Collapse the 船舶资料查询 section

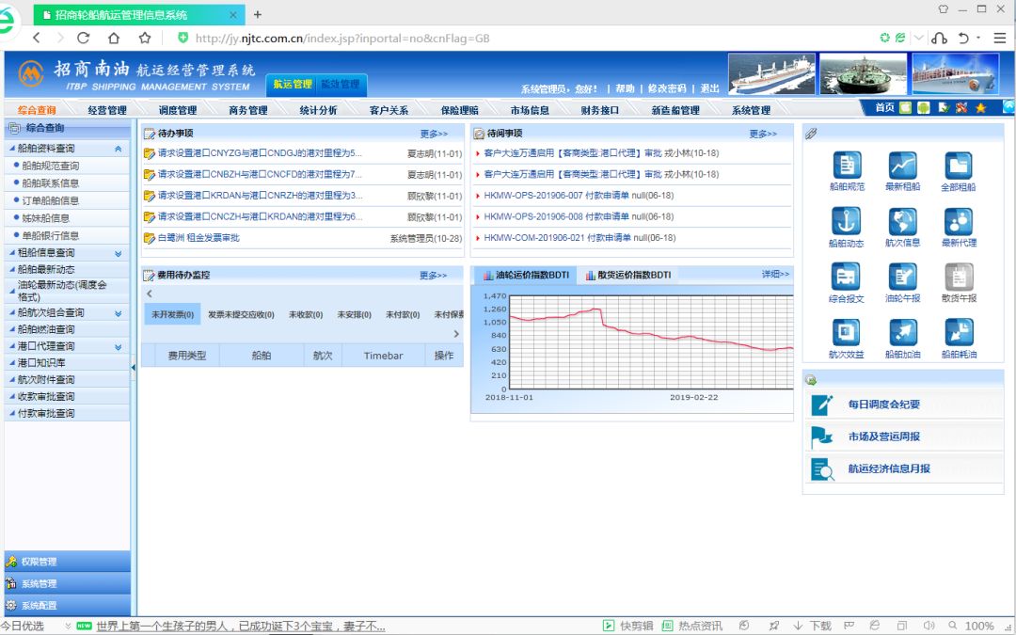click(x=118, y=149)
